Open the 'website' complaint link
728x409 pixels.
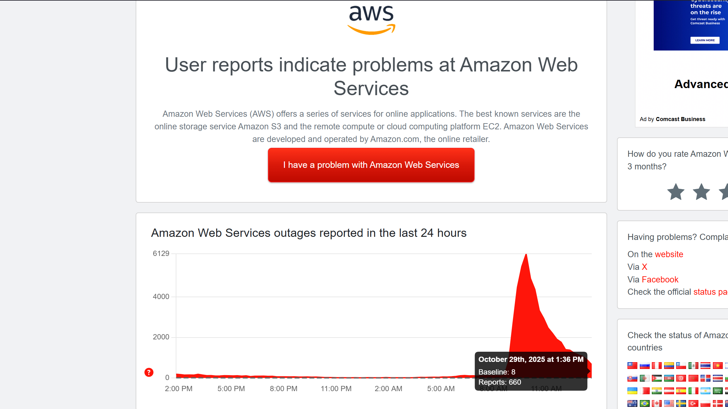(x=669, y=254)
